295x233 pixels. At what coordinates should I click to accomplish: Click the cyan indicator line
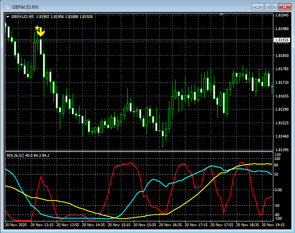click(x=153, y=181)
